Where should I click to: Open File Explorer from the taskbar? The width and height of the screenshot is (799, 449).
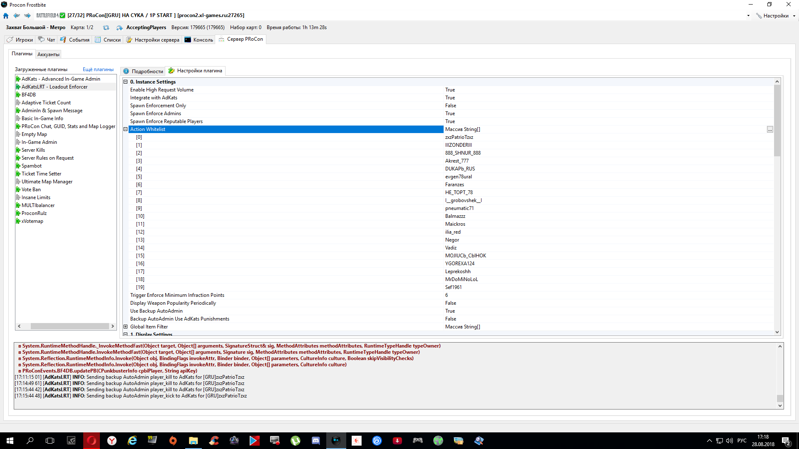click(x=194, y=441)
